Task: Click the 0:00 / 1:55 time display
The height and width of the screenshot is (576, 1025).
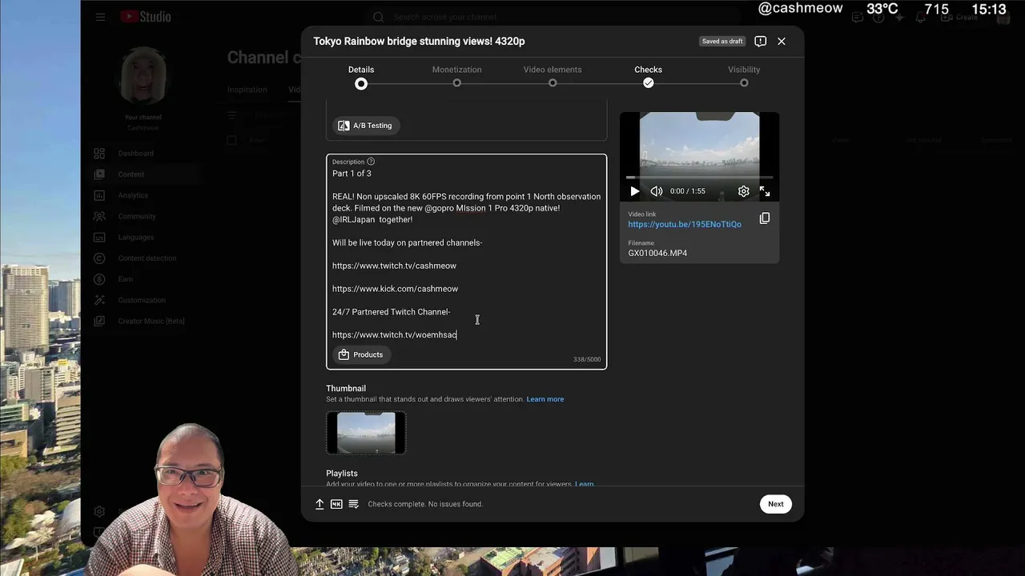Action: coord(687,191)
